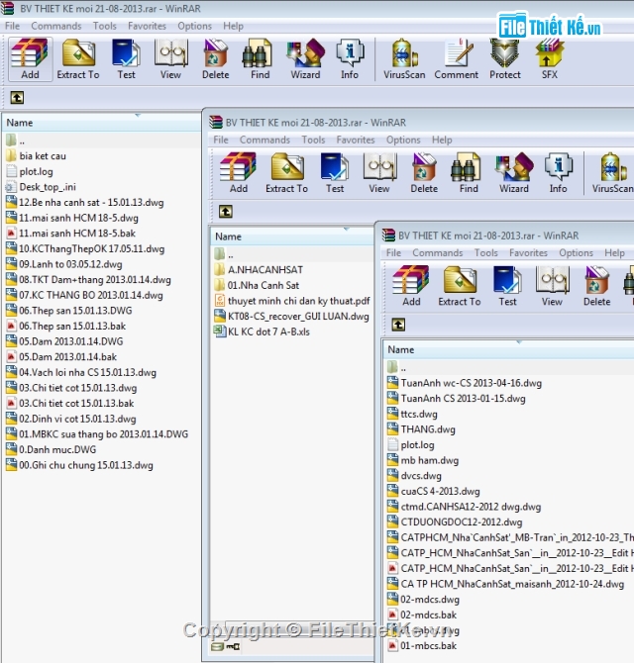Click Protect icon in back window
The width and height of the screenshot is (634, 663).
[505, 58]
